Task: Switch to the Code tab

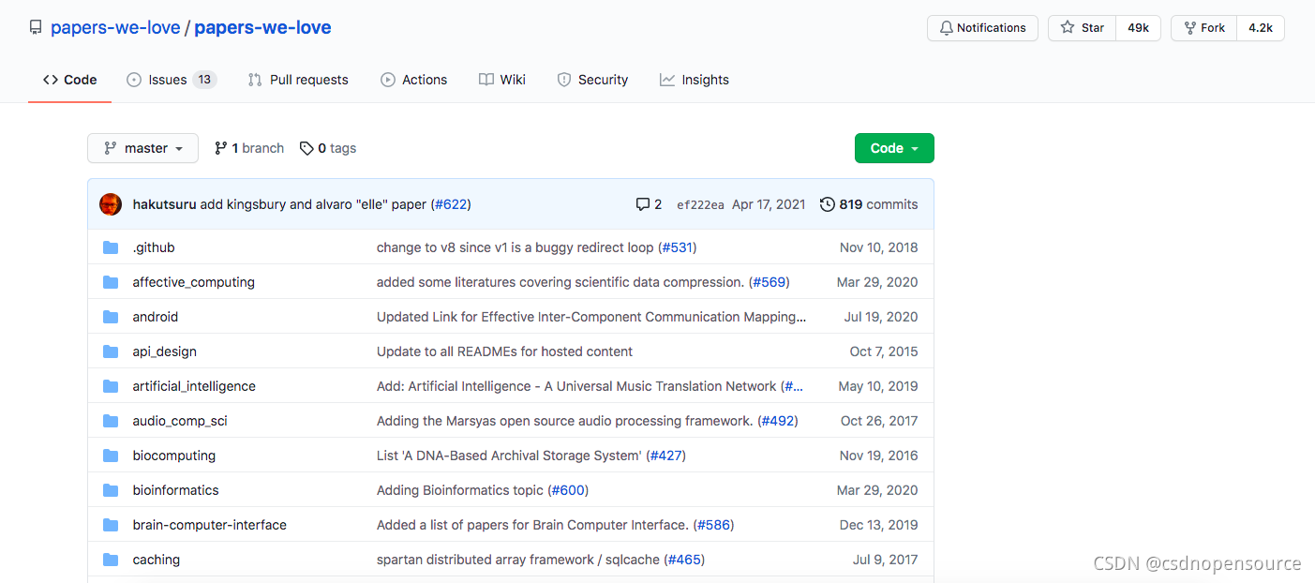Action: 70,80
